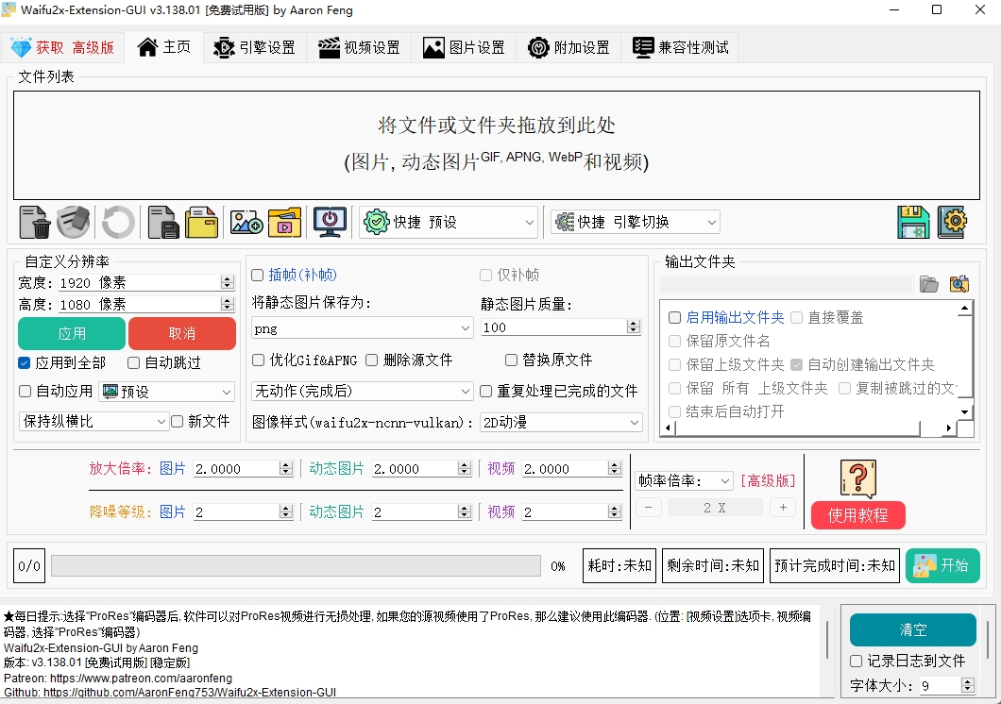The height and width of the screenshot is (704, 1001).
Task: Click the diamond premium version icon
Action: (21, 47)
